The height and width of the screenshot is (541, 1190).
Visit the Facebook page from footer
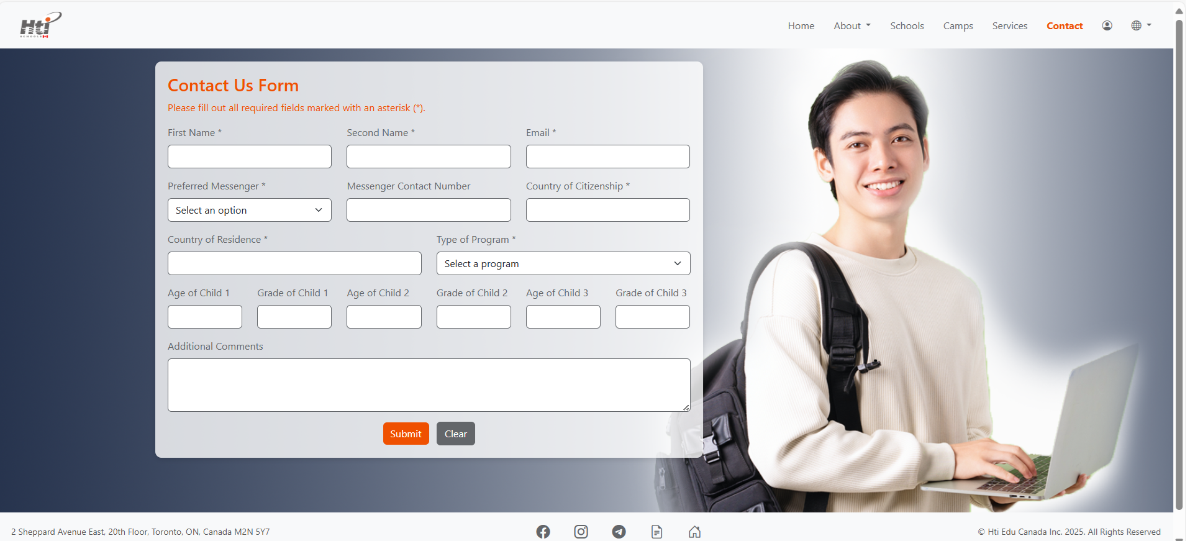click(x=543, y=532)
